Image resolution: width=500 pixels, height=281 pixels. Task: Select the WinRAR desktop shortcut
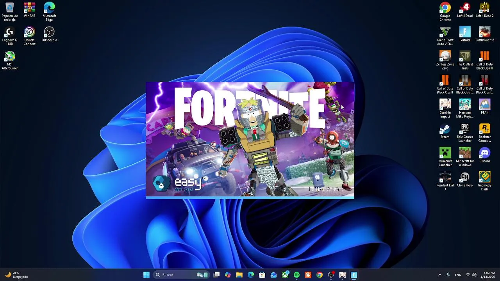tap(29, 10)
